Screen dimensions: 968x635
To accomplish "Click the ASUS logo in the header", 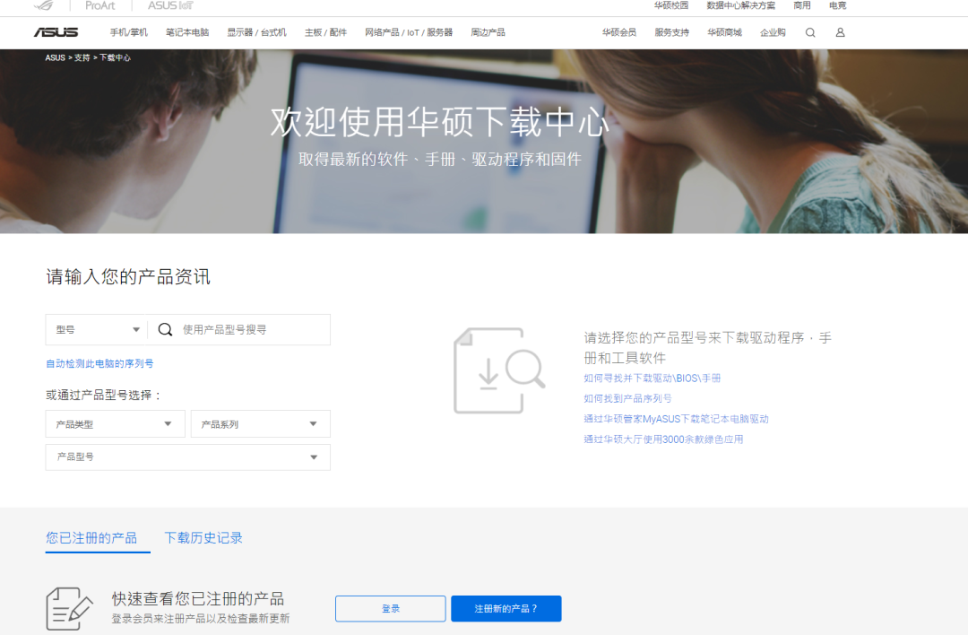I will click(x=56, y=32).
